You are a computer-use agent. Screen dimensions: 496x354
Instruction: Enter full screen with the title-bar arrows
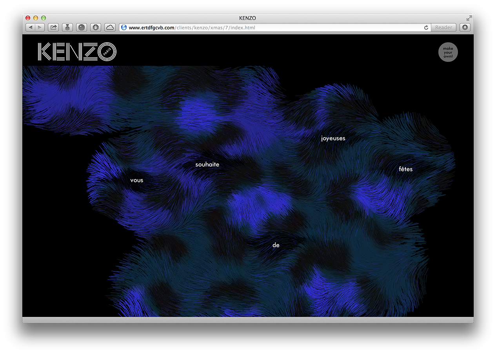tap(469, 18)
